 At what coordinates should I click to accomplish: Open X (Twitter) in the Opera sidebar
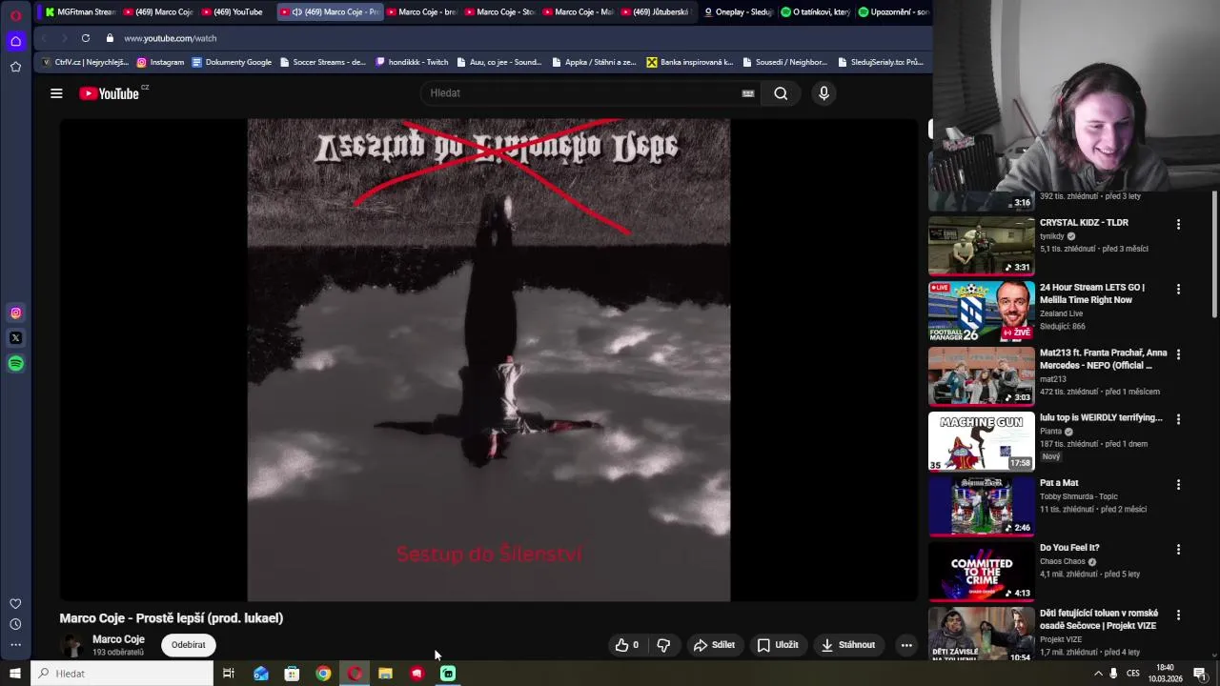coord(15,338)
